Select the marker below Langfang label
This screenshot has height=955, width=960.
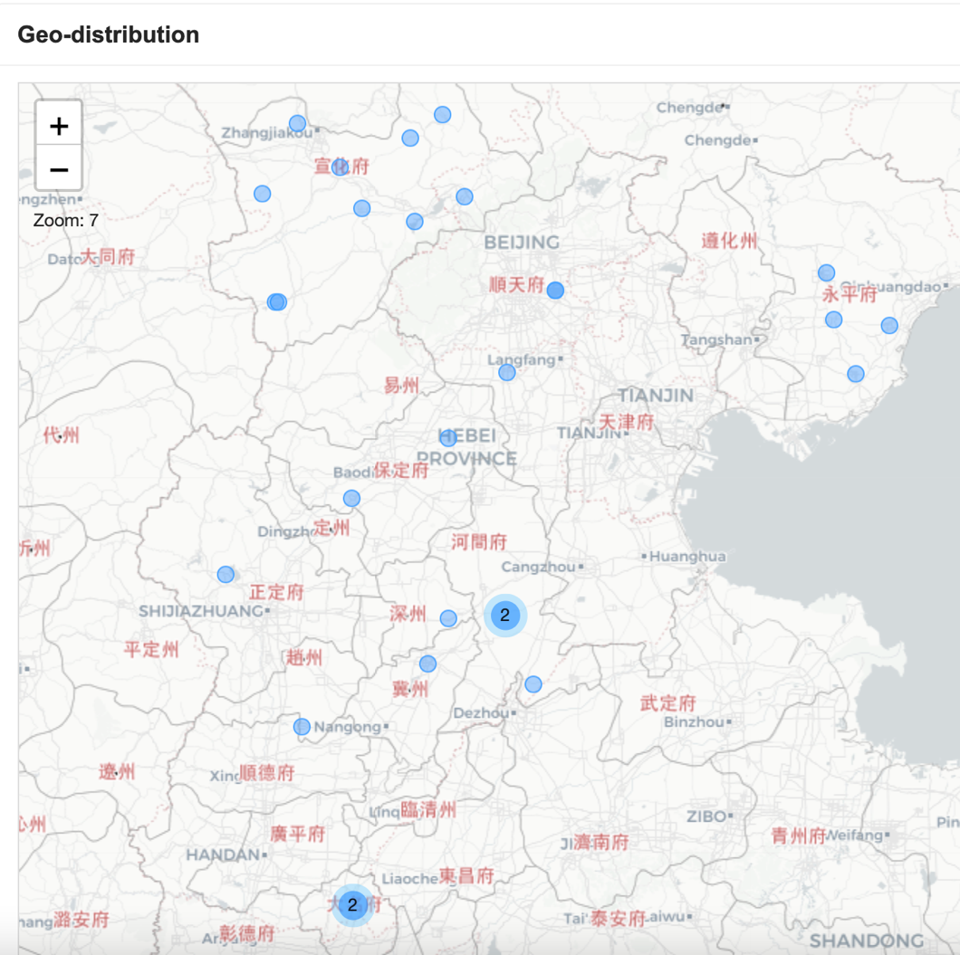point(507,373)
